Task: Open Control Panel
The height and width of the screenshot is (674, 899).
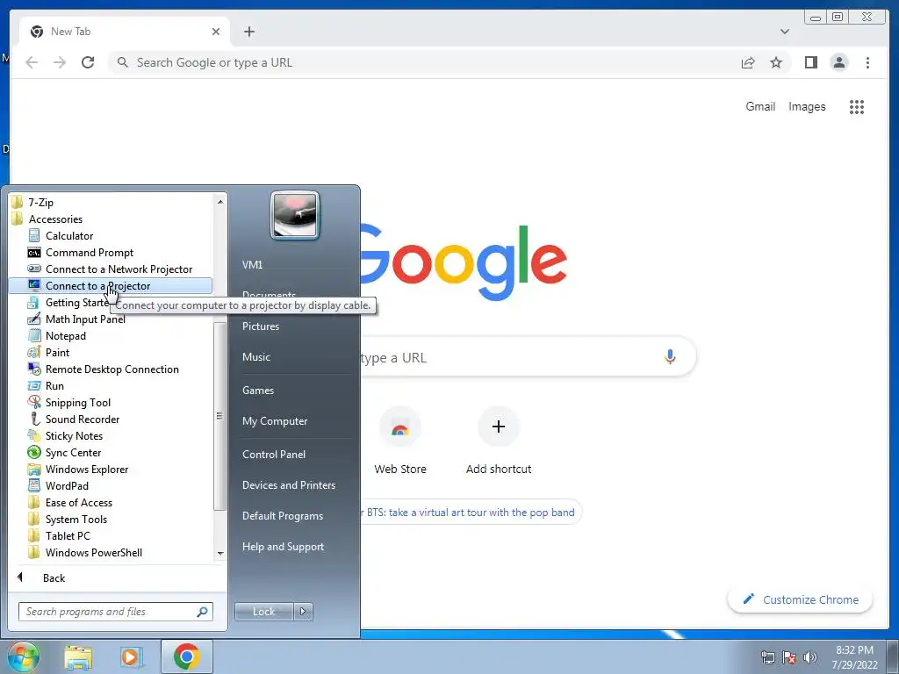Action: click(x=274, y=455)
